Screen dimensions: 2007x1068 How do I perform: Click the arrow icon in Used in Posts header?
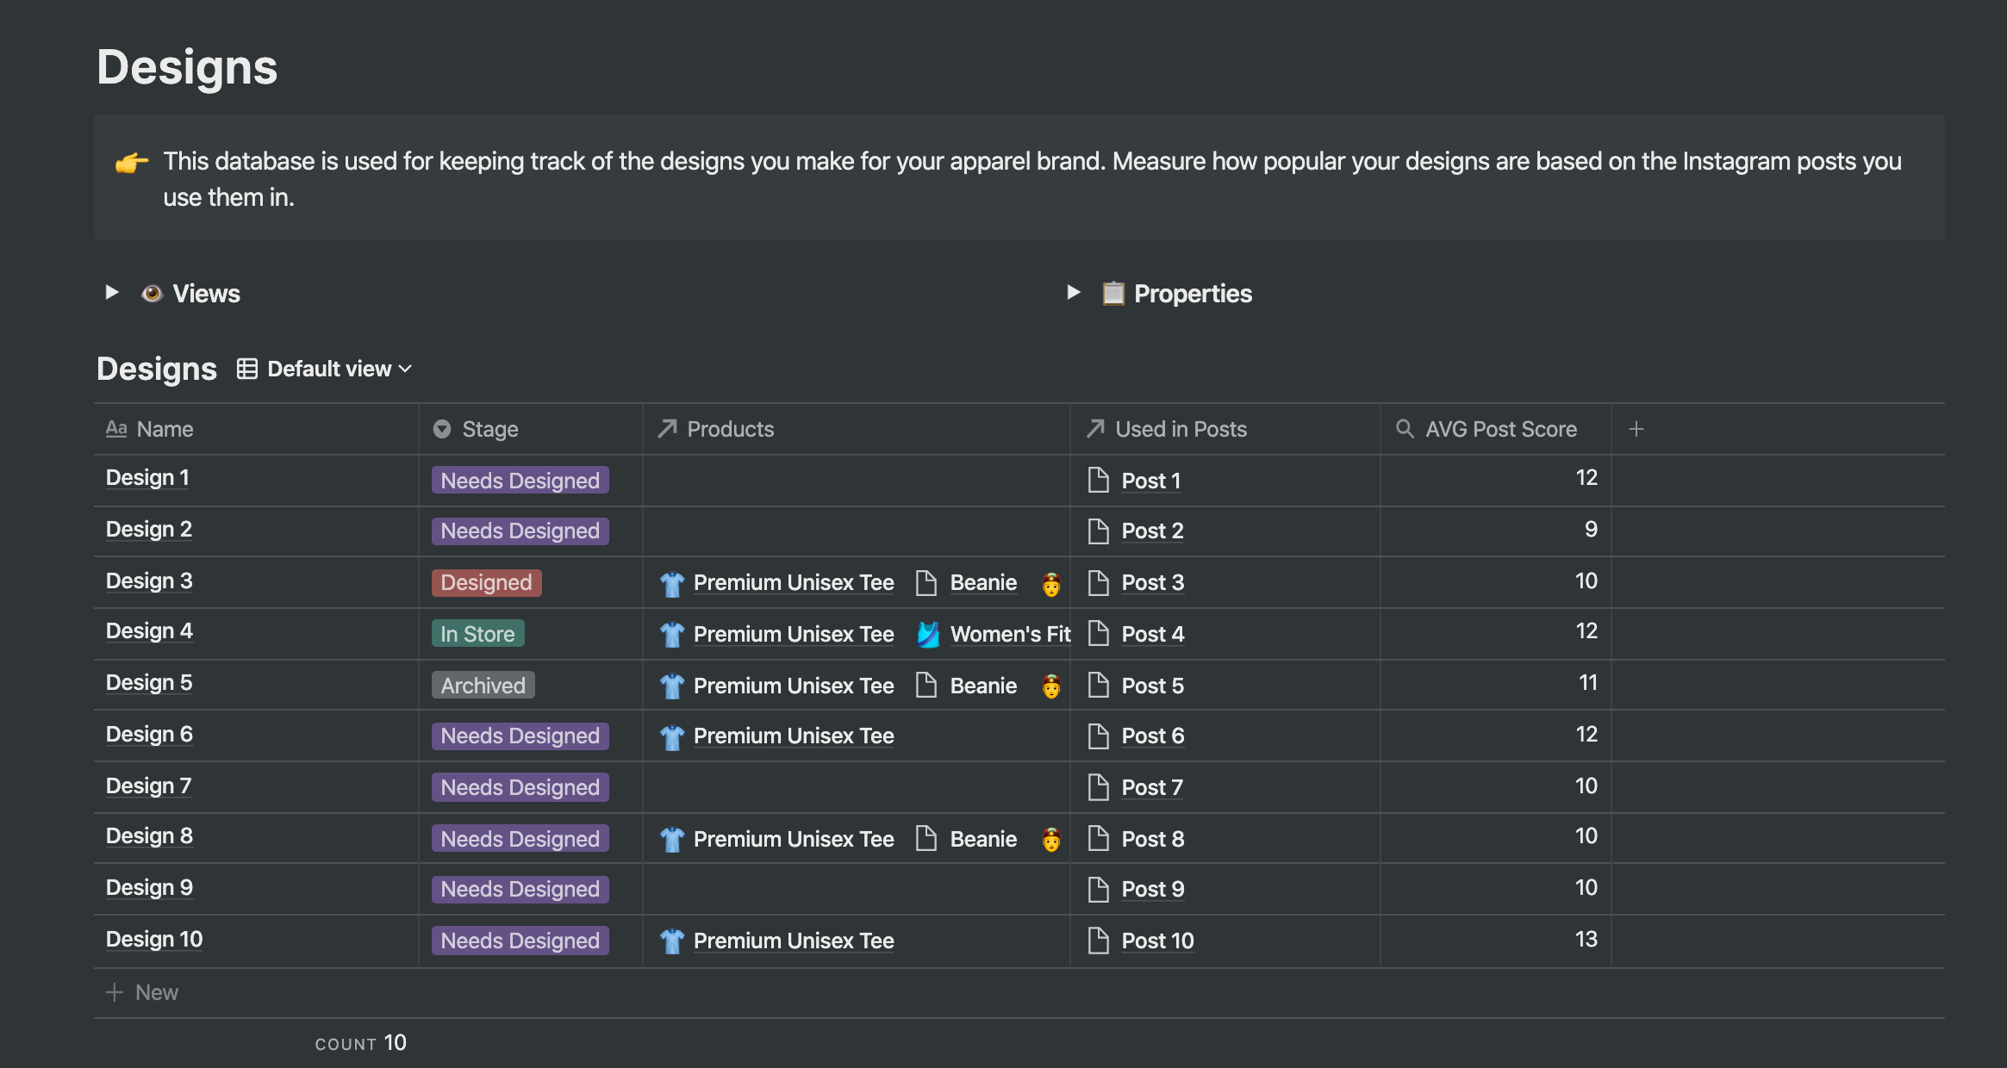(1094, 428)
